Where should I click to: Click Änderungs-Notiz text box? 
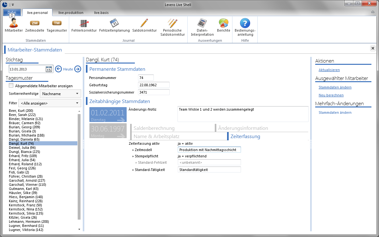pos(243,114)
